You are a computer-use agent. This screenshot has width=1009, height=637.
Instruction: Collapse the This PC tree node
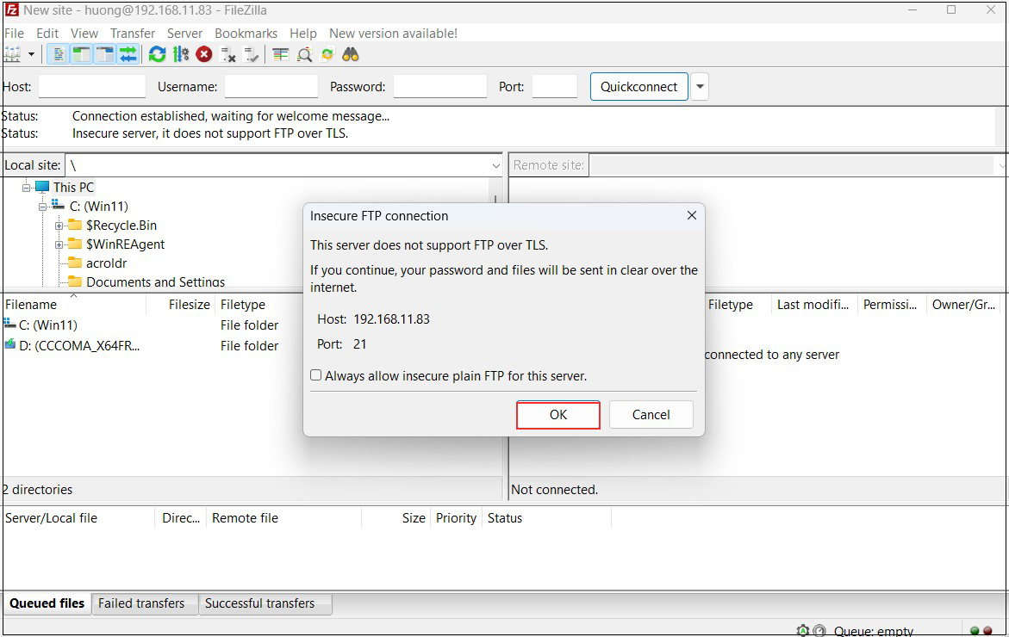pyautogui.click(x=27, y=188)
